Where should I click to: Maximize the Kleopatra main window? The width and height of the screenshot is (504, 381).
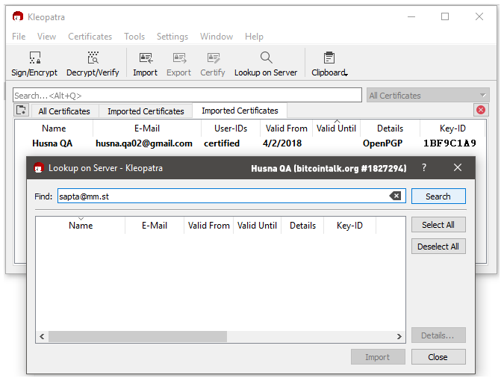445,16
